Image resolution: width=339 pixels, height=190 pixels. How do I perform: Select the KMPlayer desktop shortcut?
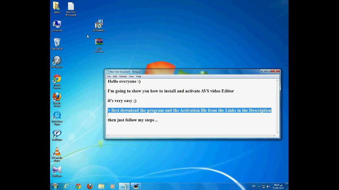click(x=57, y=172)
